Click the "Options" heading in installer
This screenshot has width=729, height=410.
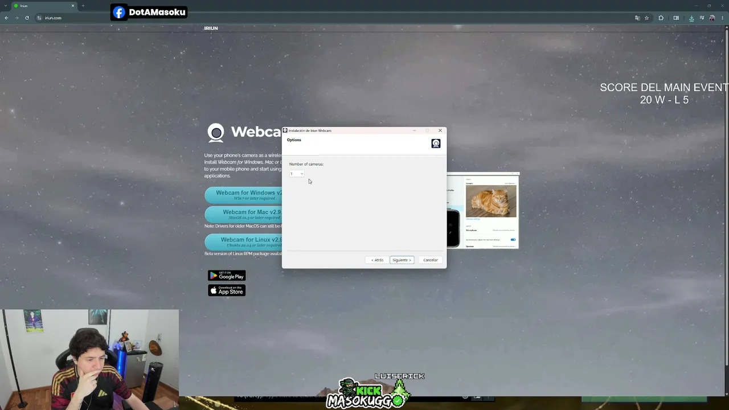(294, 140)
